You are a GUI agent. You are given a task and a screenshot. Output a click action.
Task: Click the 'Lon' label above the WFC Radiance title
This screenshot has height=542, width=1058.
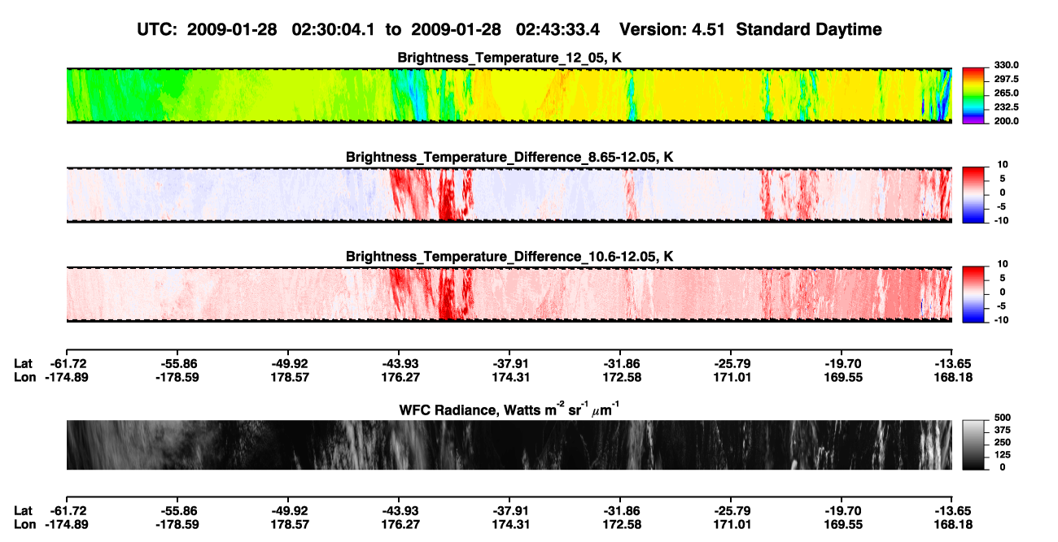point(24,377)
